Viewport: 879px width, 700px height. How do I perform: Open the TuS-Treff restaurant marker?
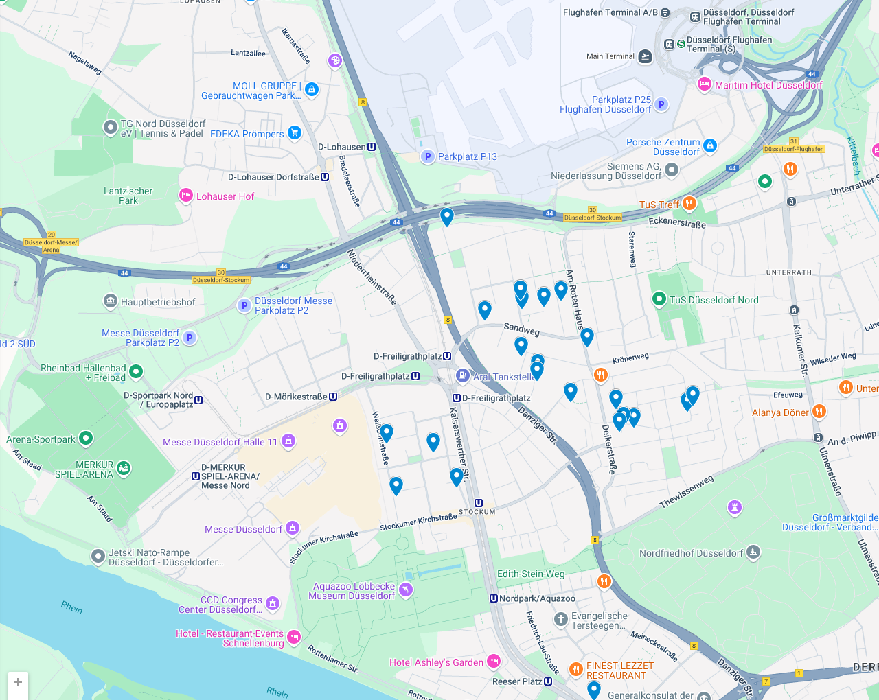pos(689,203)
